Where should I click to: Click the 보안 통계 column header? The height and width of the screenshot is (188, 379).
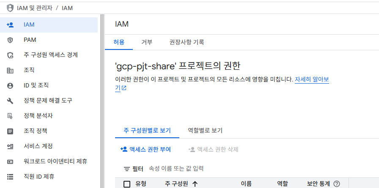point(319,184)
